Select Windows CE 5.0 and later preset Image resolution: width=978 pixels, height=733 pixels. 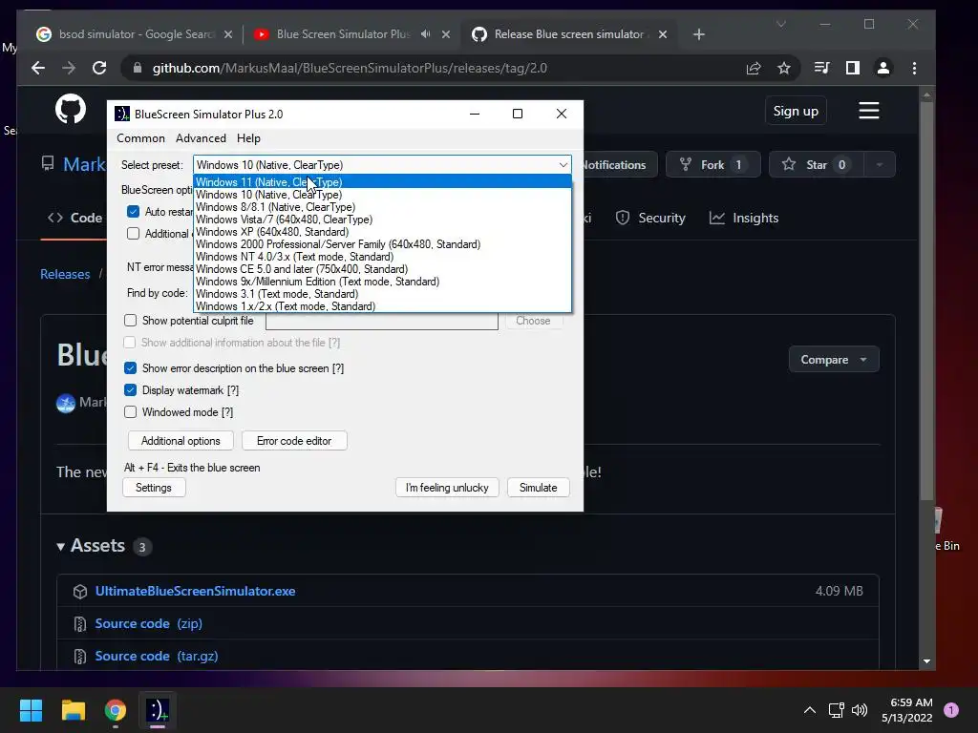(x=382, y=269)
